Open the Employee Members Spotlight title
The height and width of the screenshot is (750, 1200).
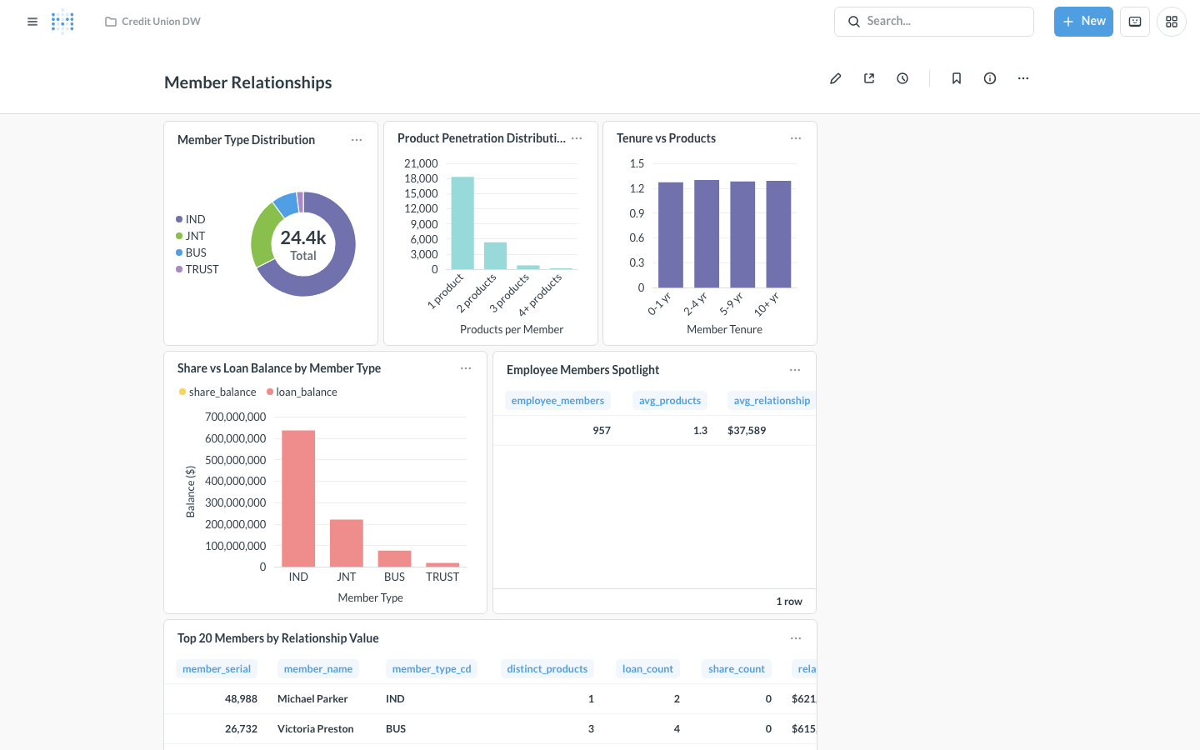582,370
